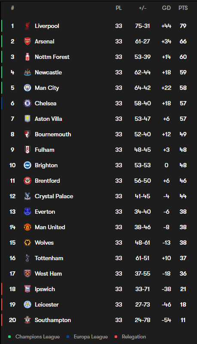Sort table by GD column header
The width and height of the screenshot is (197, 344).
coord(167,8)
